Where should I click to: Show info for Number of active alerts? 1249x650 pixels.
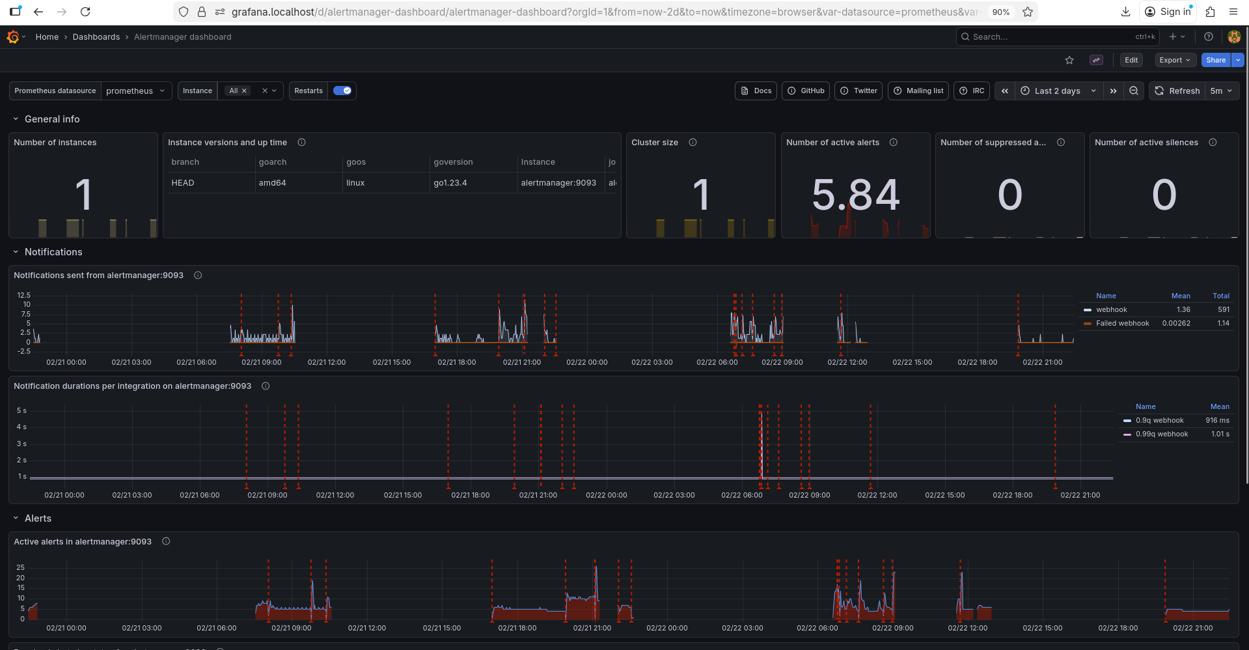point(894,143)
